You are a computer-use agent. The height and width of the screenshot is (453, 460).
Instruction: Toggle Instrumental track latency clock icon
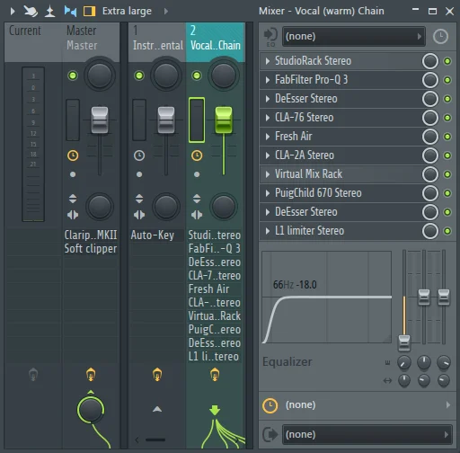coord(139,155)
